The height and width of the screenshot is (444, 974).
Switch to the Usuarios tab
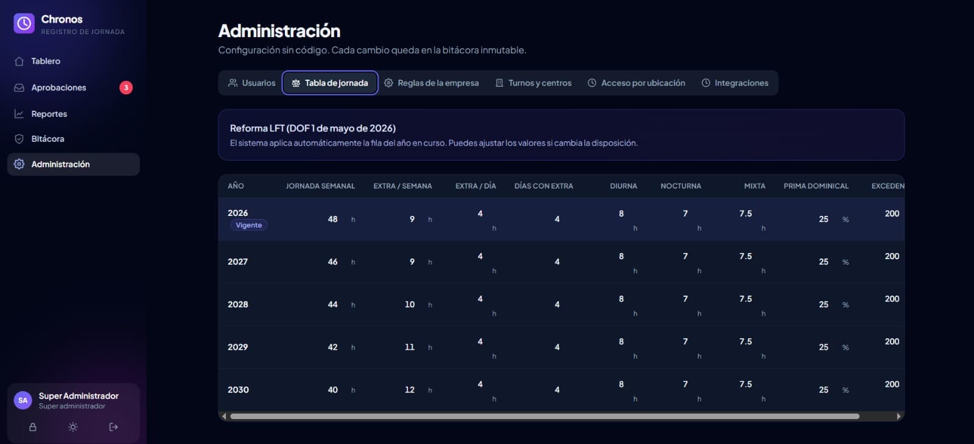point(252,83)
